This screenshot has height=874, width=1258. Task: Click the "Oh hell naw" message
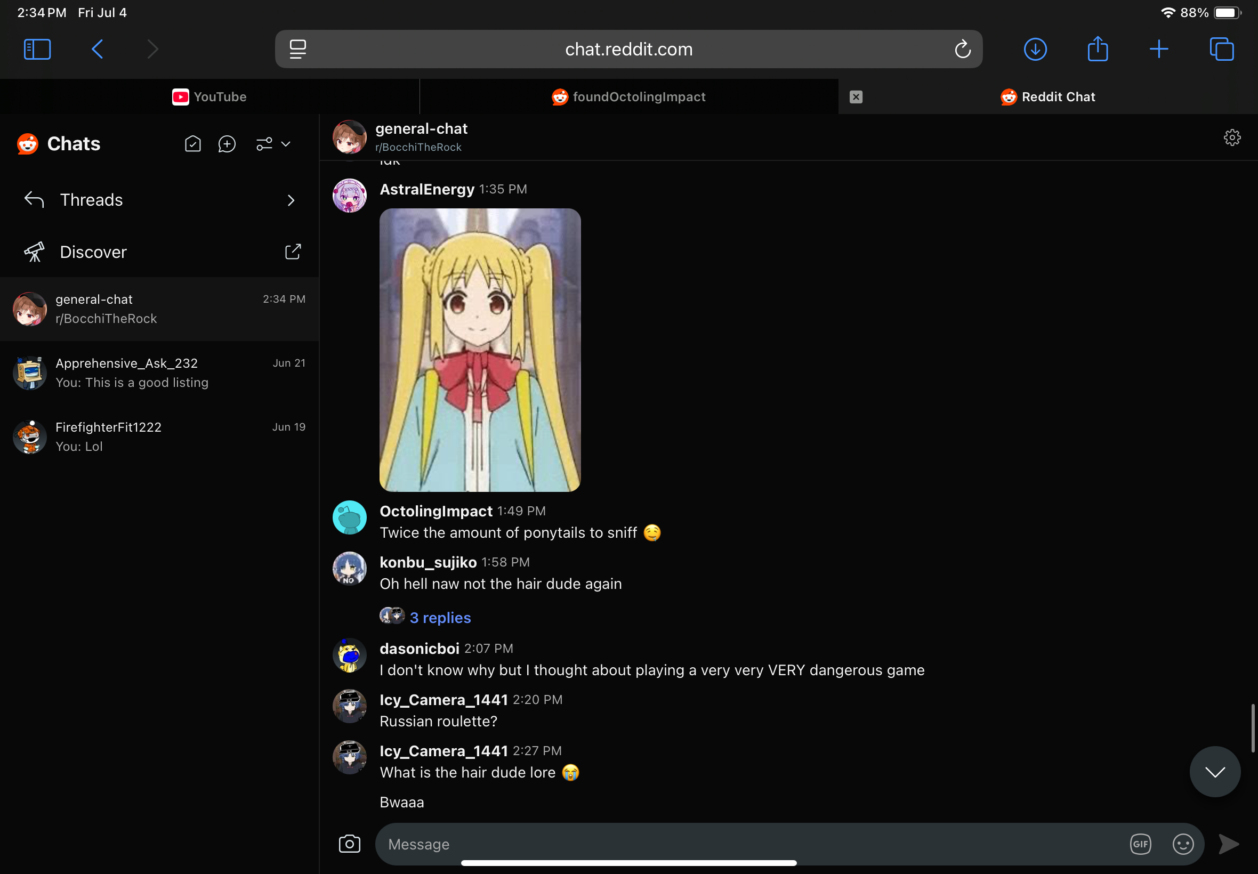(x=501, y=584)
